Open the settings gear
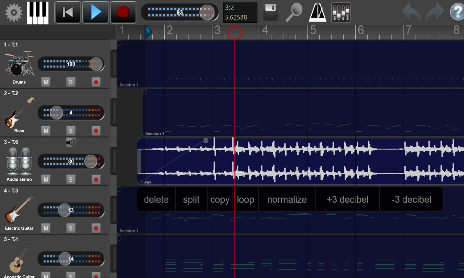 point(13,13)
